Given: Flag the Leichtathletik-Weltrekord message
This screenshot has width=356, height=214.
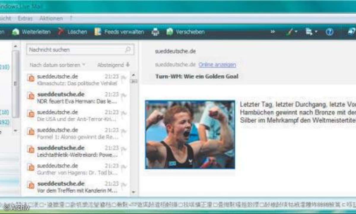Looking at the screenshot, I should point(123,150).
